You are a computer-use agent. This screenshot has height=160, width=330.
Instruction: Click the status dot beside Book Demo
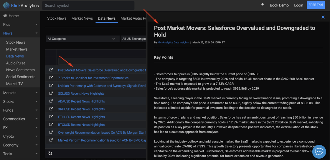point(263,4)
